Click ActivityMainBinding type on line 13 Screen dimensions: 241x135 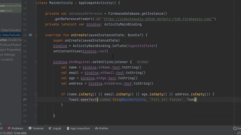point(123,24)
